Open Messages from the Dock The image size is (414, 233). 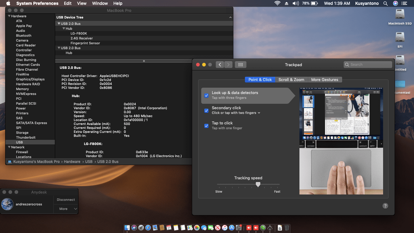204,228
